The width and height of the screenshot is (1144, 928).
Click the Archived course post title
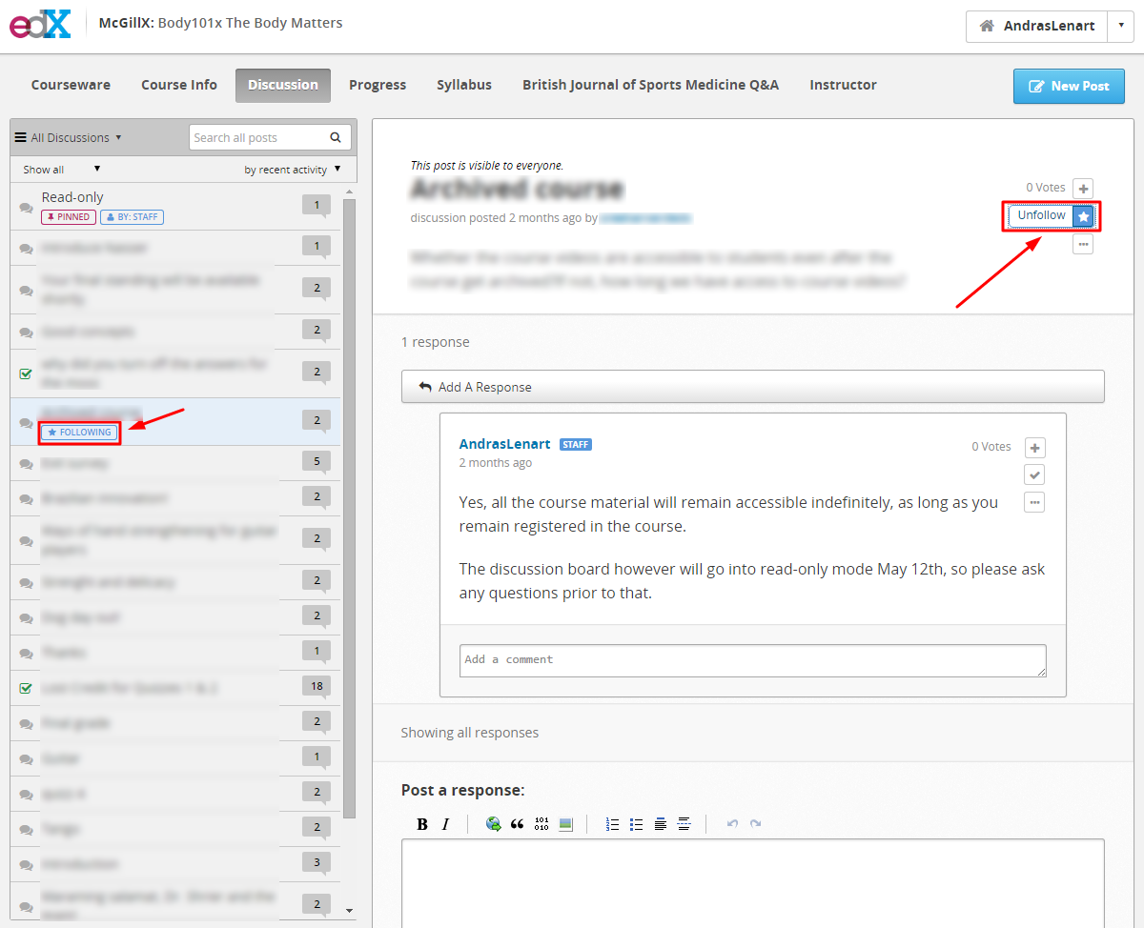(517, 189)
